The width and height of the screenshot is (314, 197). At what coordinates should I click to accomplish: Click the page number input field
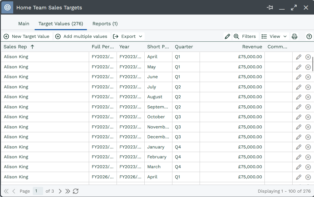(38, 191)
